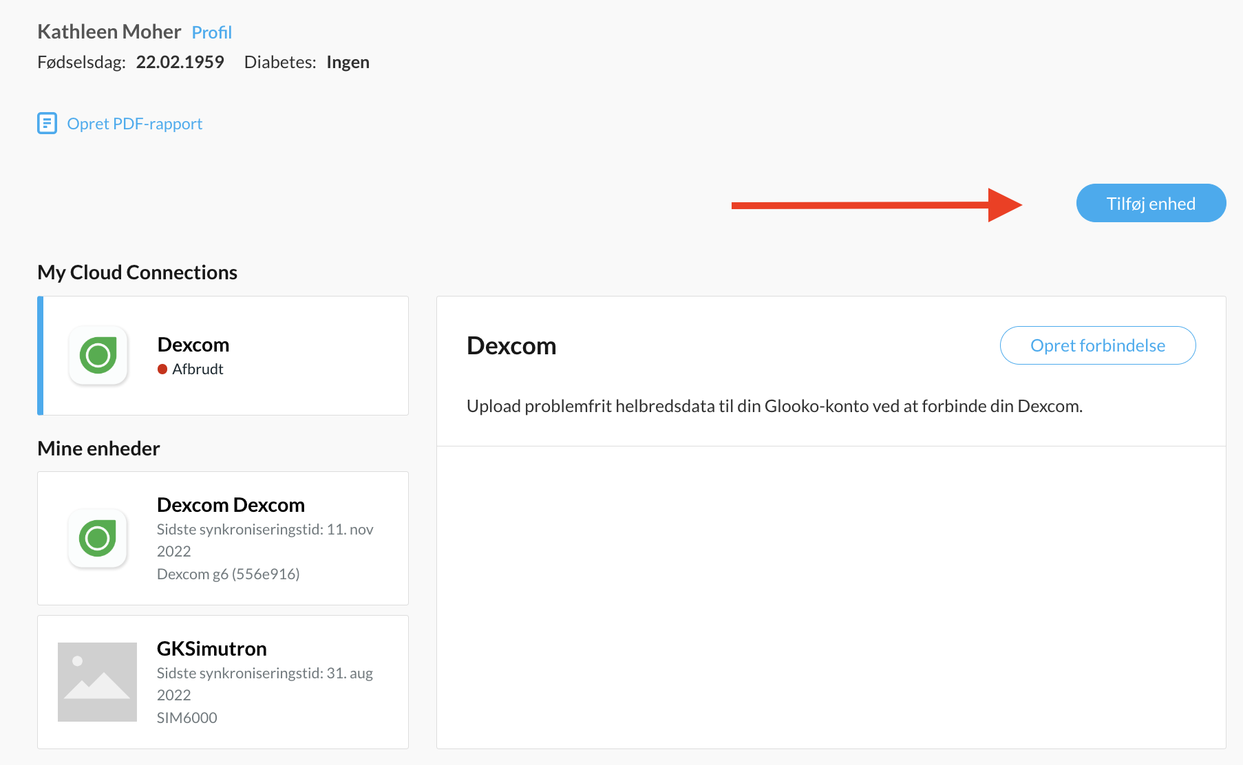Click the Dexcom logo in Cloud Connections
The width and height of the screenshot is (1243, 765).
point(98,356)
